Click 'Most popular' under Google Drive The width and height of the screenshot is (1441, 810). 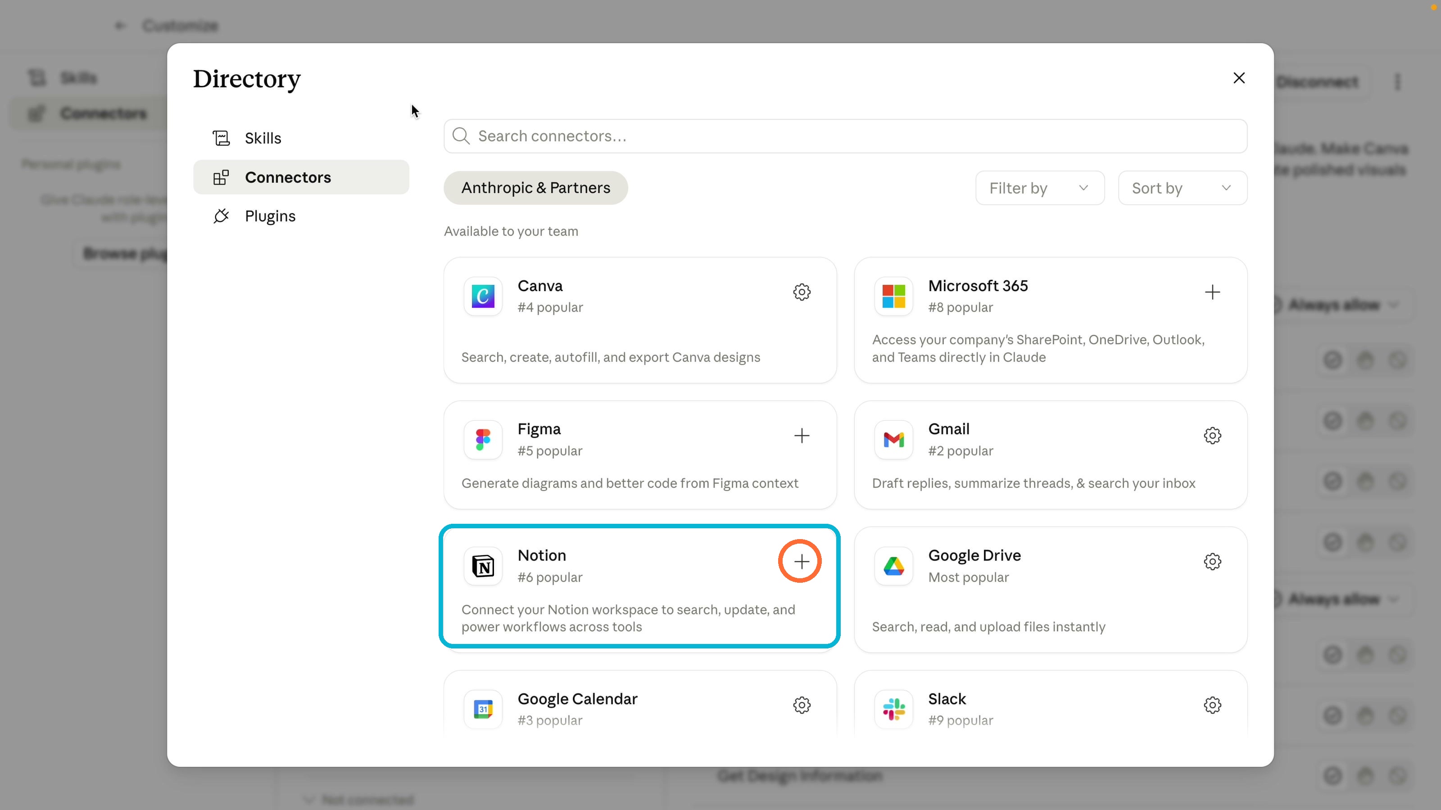[x=968, y=577]
